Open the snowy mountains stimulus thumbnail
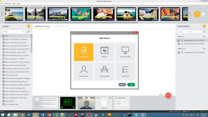Image resolution: width=208 pixels, height=117 pixels. 58,14
